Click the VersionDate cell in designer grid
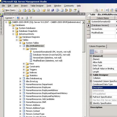The image size is (117, 117). (x=103, y=29)
